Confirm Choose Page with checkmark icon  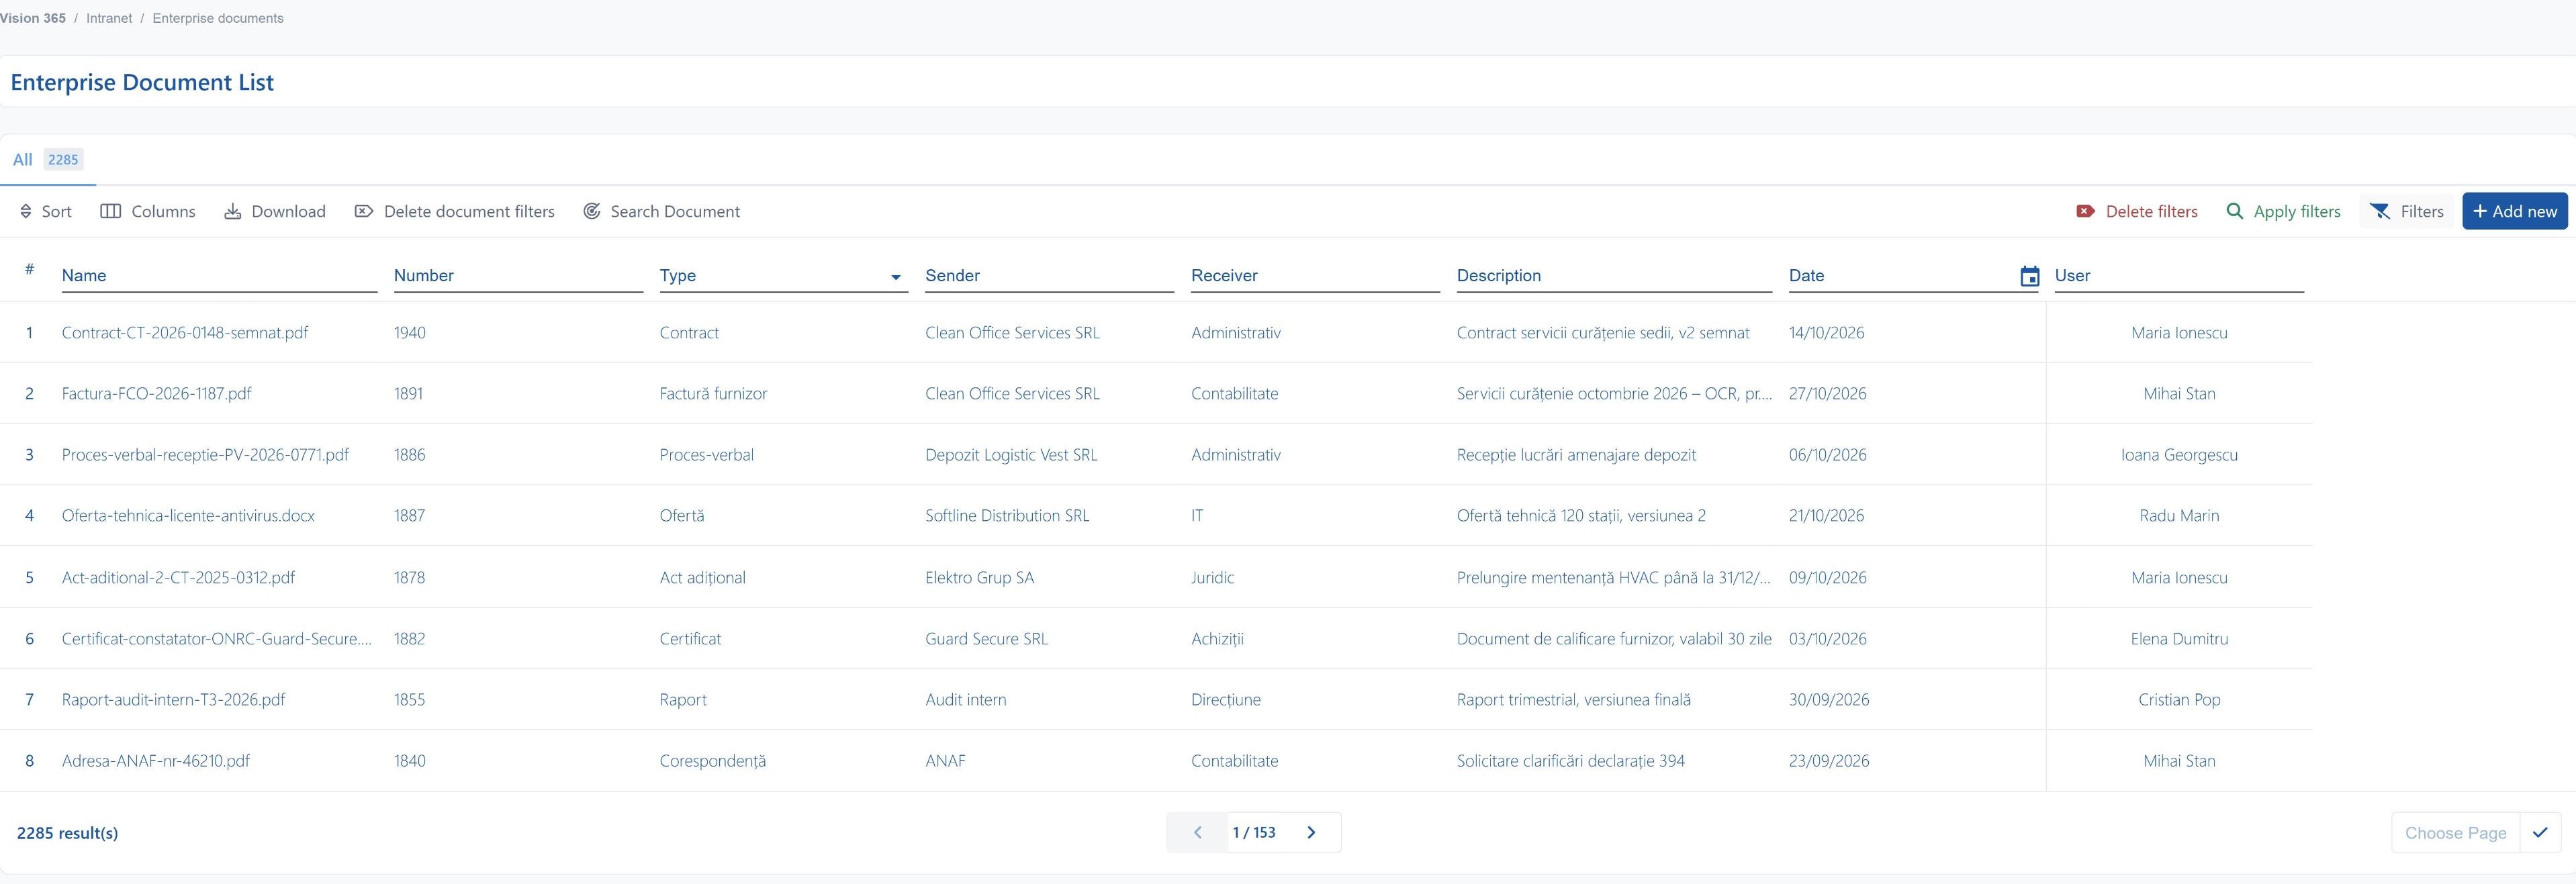[x=2540, y=832]
